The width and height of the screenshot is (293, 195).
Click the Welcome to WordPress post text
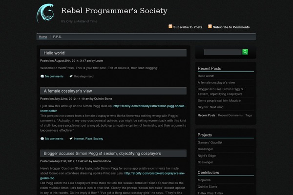coord(99,68)
